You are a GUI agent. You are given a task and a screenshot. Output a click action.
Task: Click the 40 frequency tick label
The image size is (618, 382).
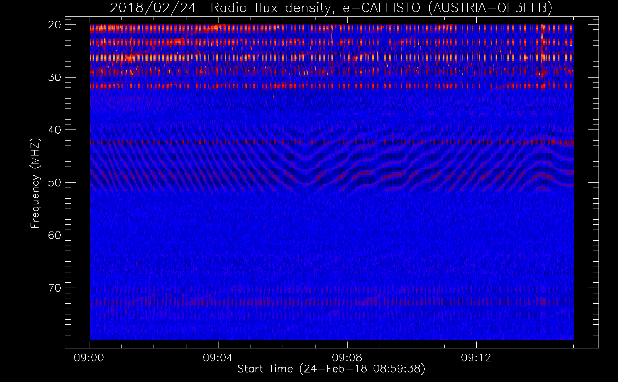[55, 130]
